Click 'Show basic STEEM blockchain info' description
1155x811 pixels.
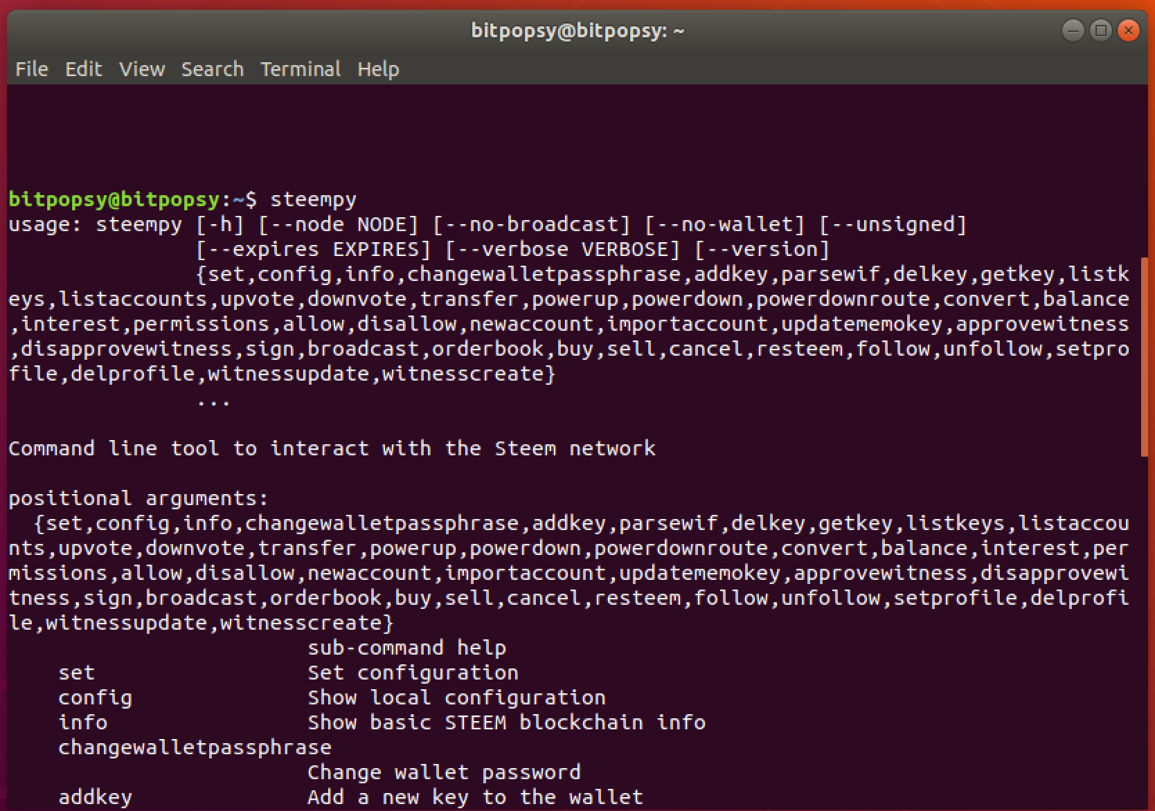pyautogui.click(x=507, y=722)
